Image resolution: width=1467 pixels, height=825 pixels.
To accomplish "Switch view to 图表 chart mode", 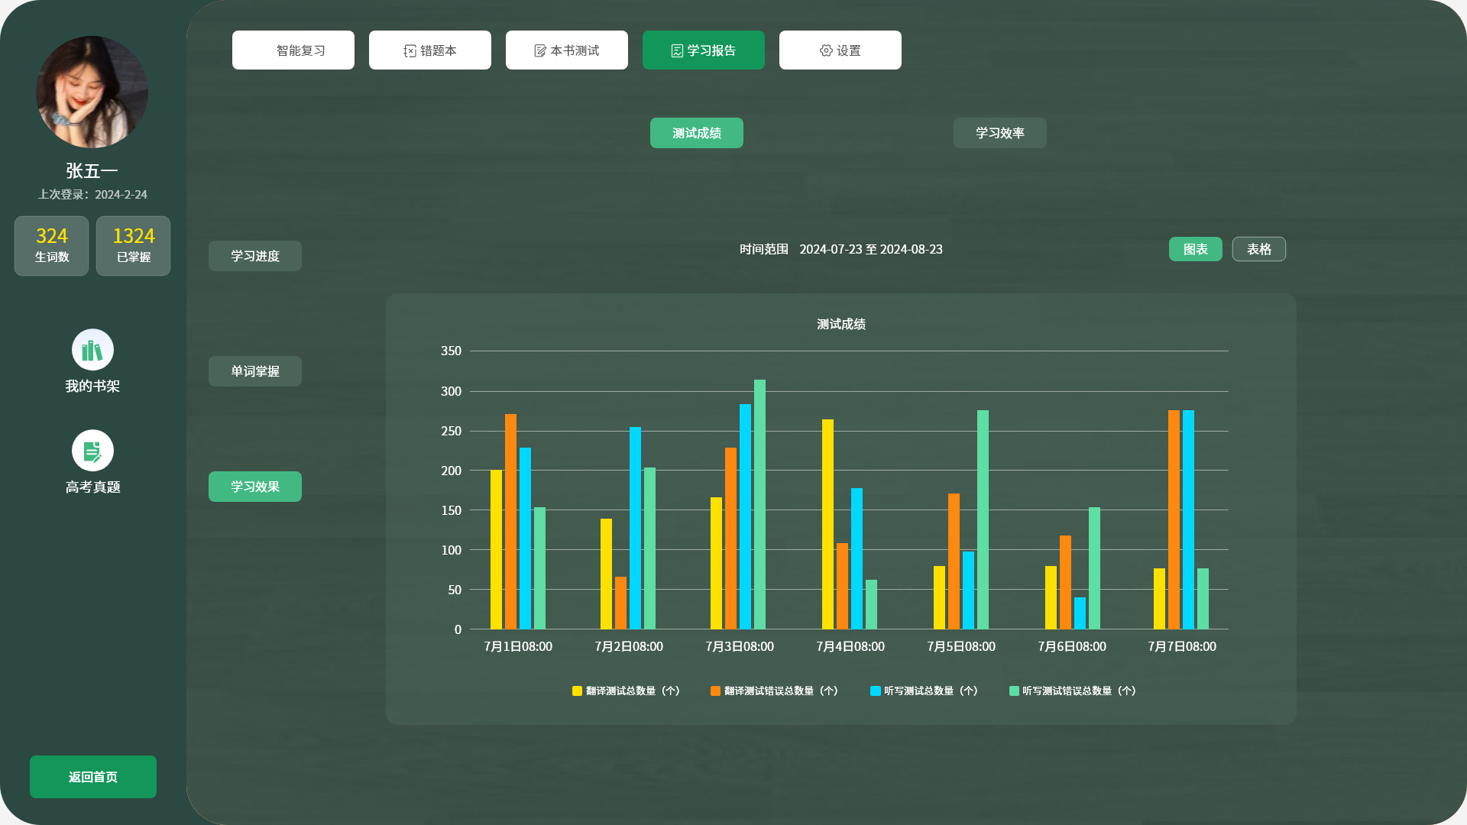I will (1195, 249).
